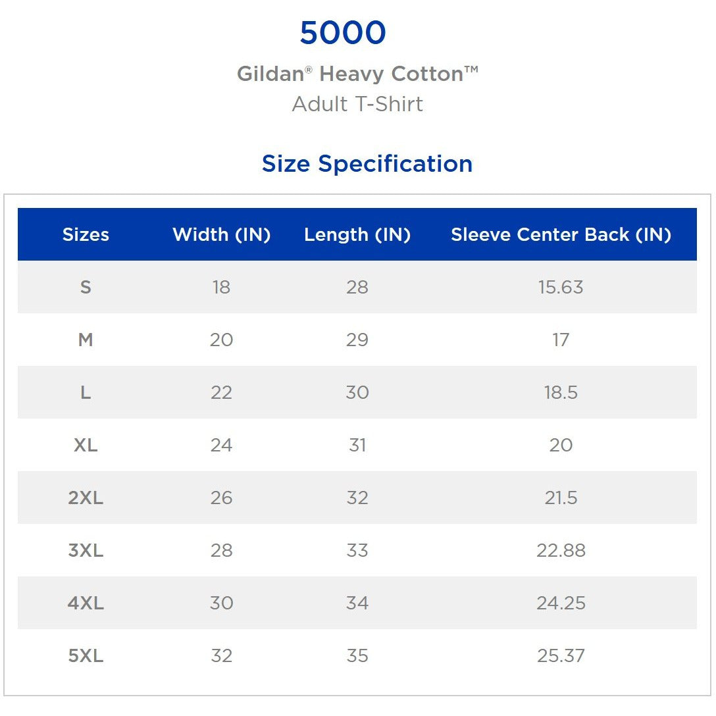
Task: Click the "Sizes" column header
Action: (x=86, y=235)
